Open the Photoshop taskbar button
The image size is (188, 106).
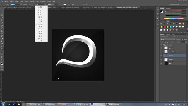(98, 104)
